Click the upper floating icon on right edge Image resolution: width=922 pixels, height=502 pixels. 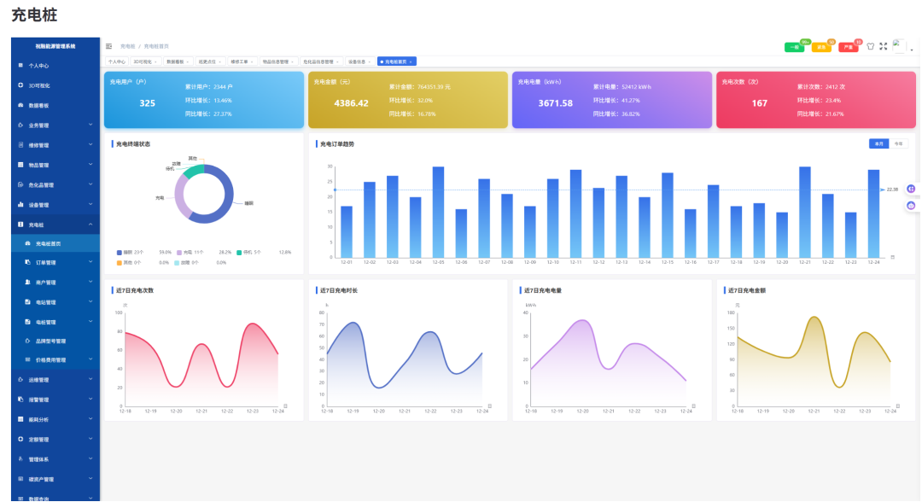[x=912, y=189]
